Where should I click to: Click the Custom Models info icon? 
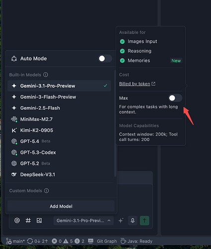point(47,191)
